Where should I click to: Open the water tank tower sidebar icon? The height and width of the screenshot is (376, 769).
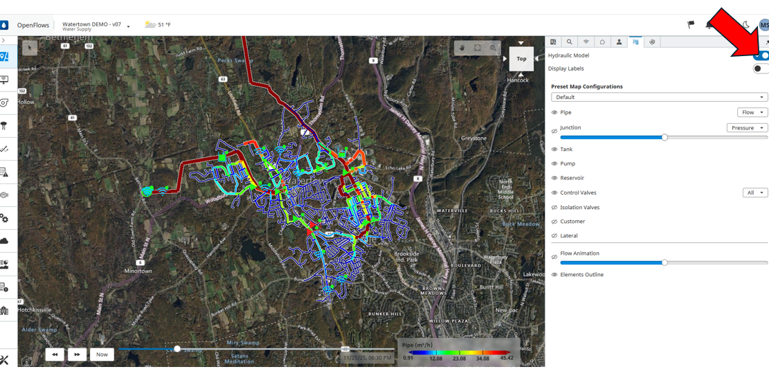click(4, 125)
